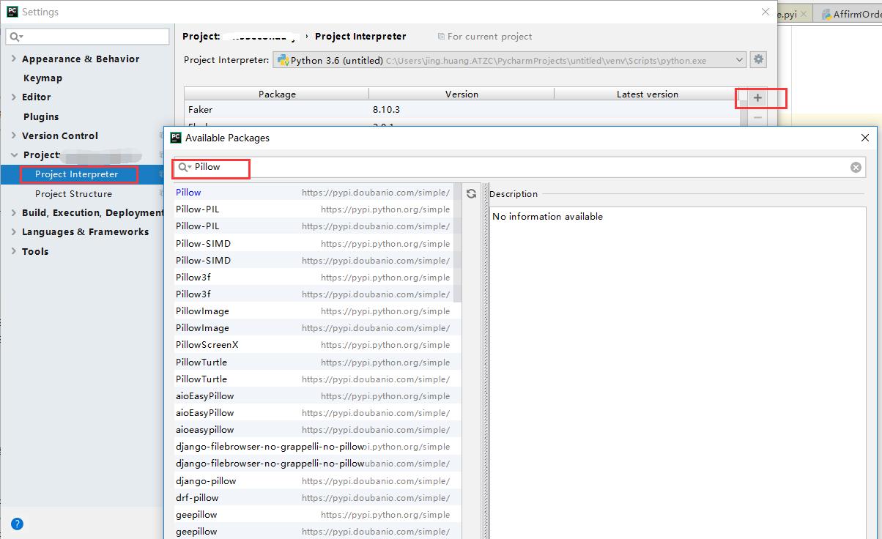Select Project Structure settings page
The image size is (882, 539).
pyautogui.click(x=73, y=194)
